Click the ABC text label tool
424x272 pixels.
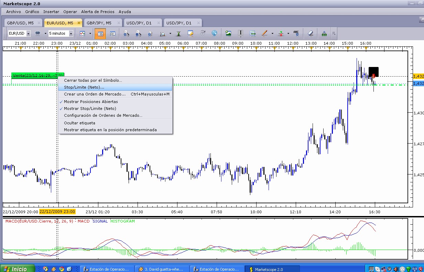296,33
